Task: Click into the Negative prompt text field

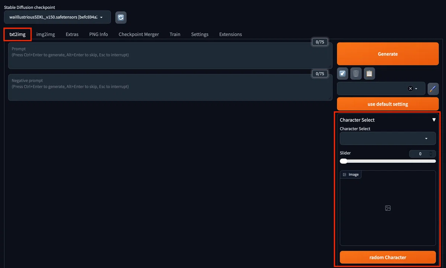Action: click(x=170, y=87)
